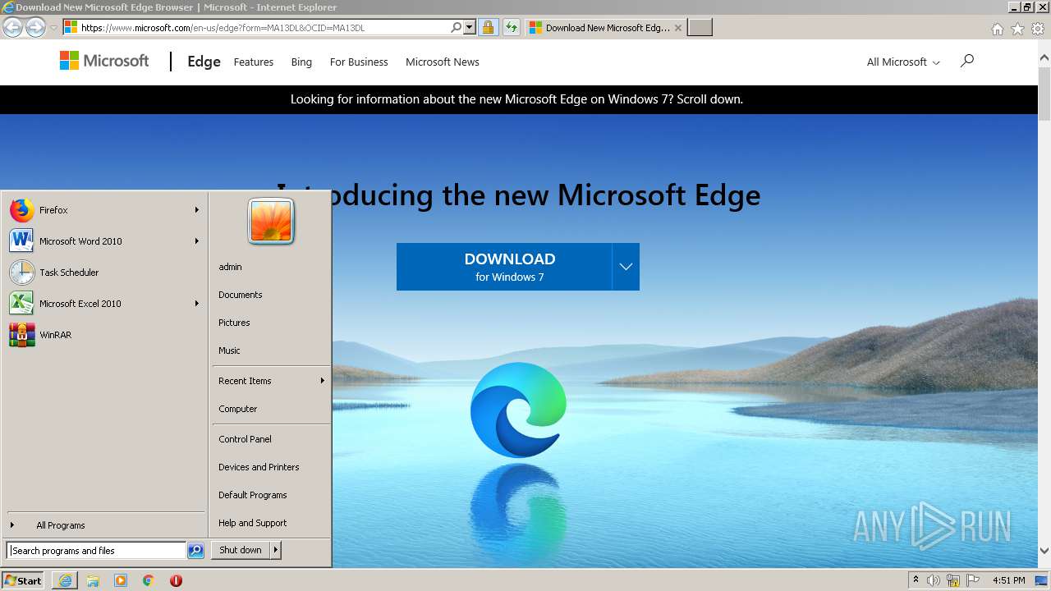Expand the Firefox jump list arrow
The width and height of the screenshot is (1051, 591).
tap(197, 210)
